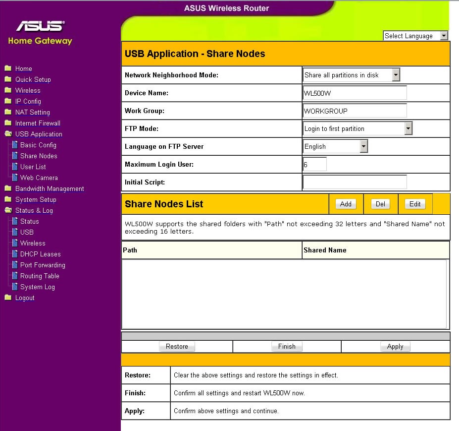The height and width of the screenshot is (431, 459).
Task: Open Quick Setup in sidebar
Action: [33, 79]
